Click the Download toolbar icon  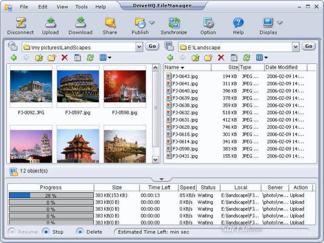tap(81, 23)
